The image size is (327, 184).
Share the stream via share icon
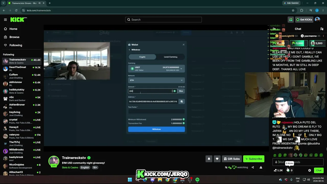click(x=253, y=167)
